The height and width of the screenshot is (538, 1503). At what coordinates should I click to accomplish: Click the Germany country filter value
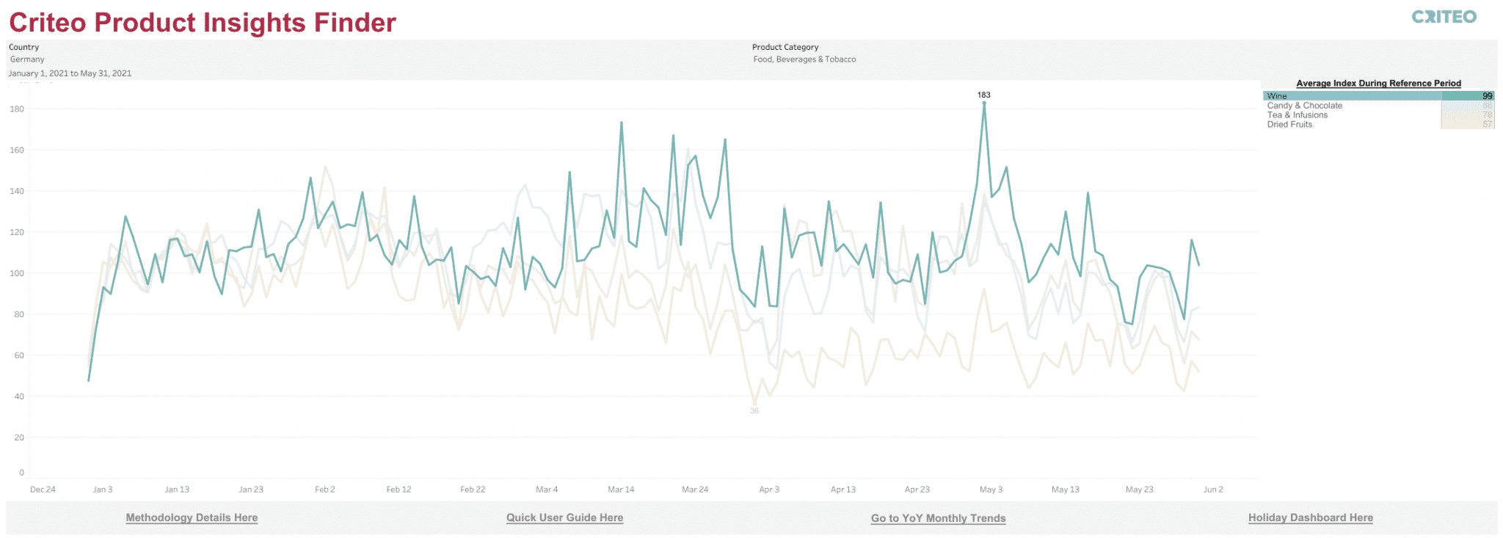(27, 59)
